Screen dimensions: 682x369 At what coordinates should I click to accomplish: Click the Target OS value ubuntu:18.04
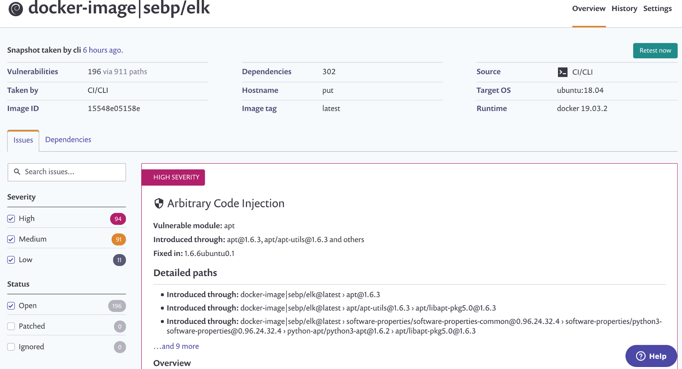580,90
